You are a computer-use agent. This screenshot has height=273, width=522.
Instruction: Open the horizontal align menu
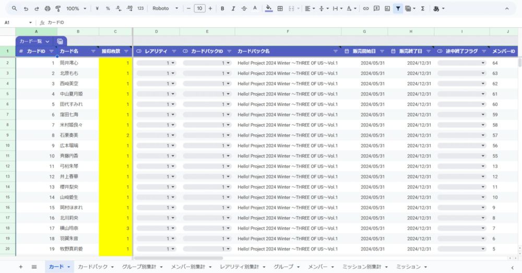click(x=310, y=9)
